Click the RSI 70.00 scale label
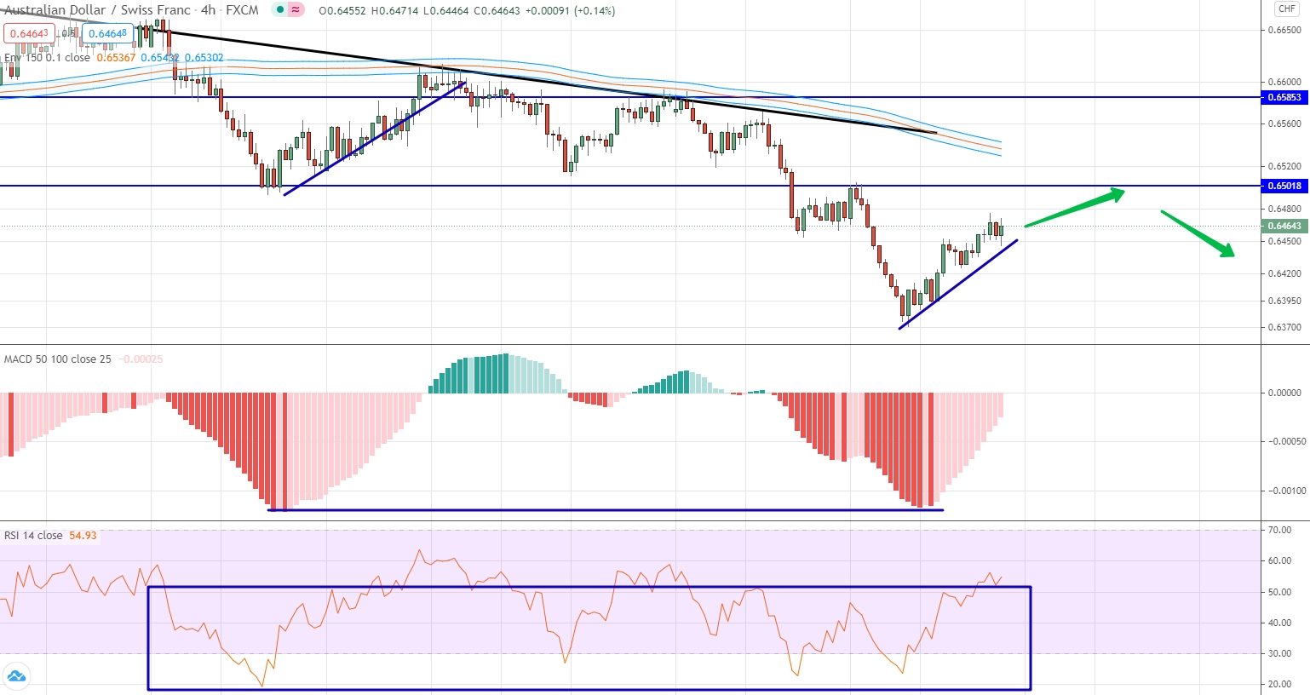 (1279, 530)
